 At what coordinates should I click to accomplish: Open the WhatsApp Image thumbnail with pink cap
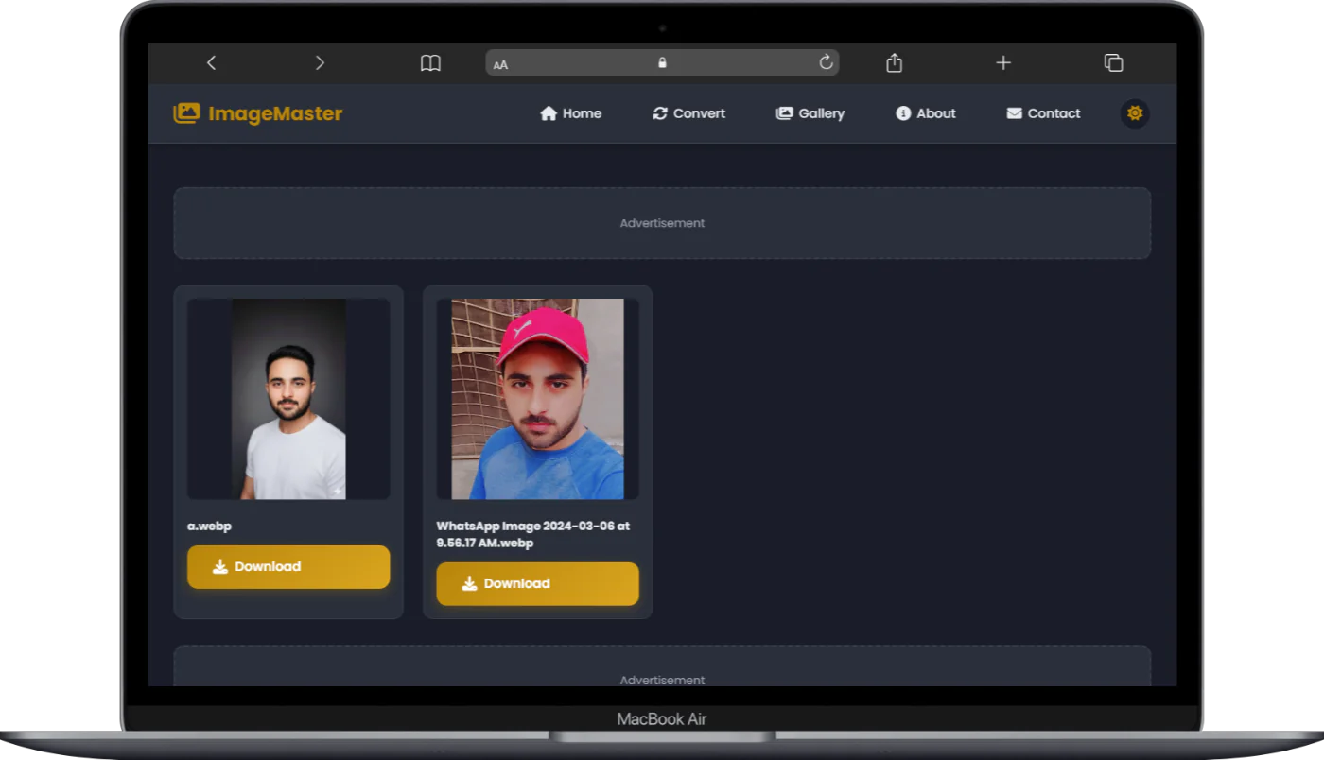click(537, 399)
